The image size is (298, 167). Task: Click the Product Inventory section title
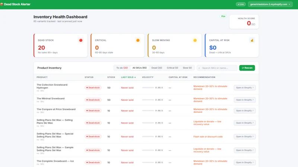[x=50, y=68]
